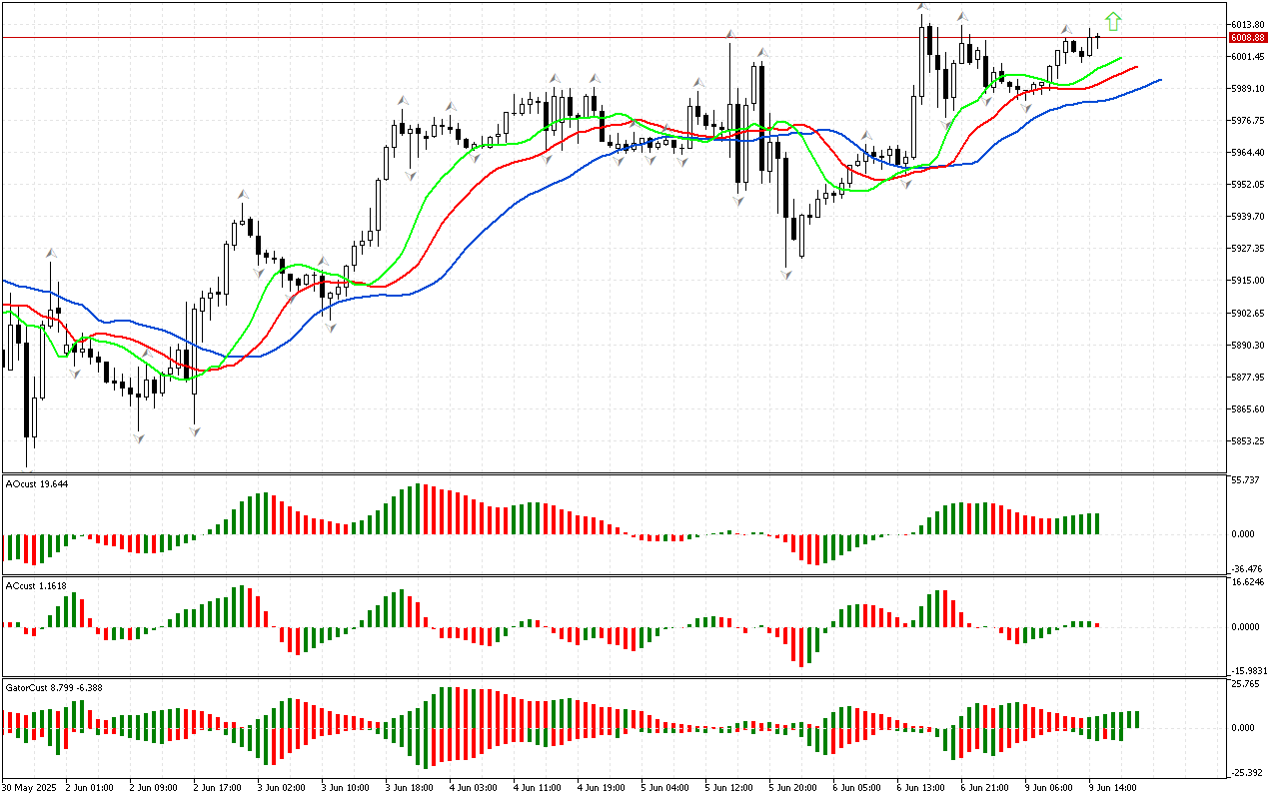
Task: Click the last candlestick on the chart
Action: pyautogui.click(x=1098, y=39)
